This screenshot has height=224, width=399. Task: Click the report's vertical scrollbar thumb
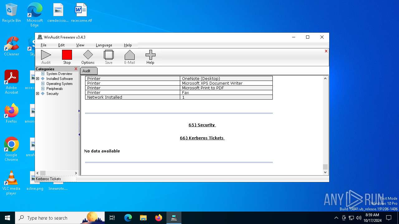325,167
